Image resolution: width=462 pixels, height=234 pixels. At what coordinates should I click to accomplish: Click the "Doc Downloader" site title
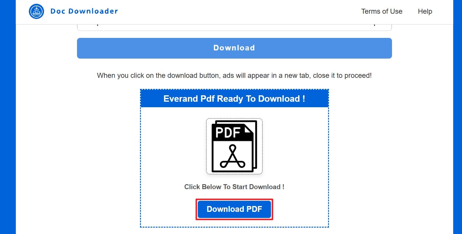[84, 11]
